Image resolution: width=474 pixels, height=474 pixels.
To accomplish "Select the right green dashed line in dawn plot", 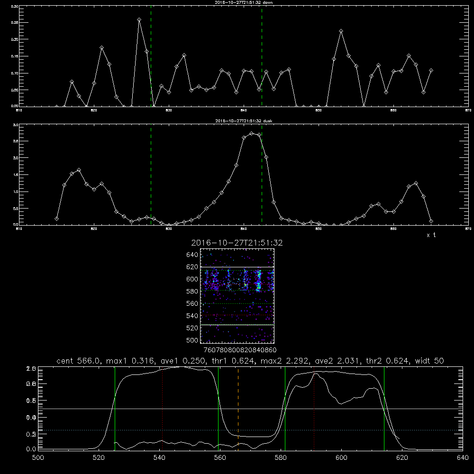I will point(262,56).
